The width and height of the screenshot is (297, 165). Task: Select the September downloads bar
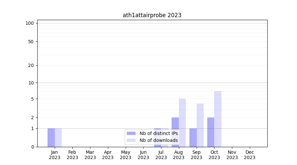[x=200, y=125]
